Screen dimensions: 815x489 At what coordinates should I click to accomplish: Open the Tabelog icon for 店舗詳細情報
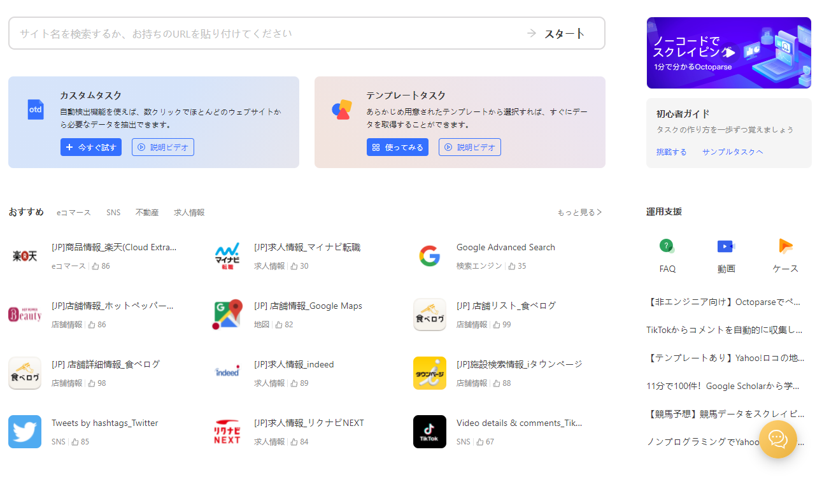click(x=25, y=373)
